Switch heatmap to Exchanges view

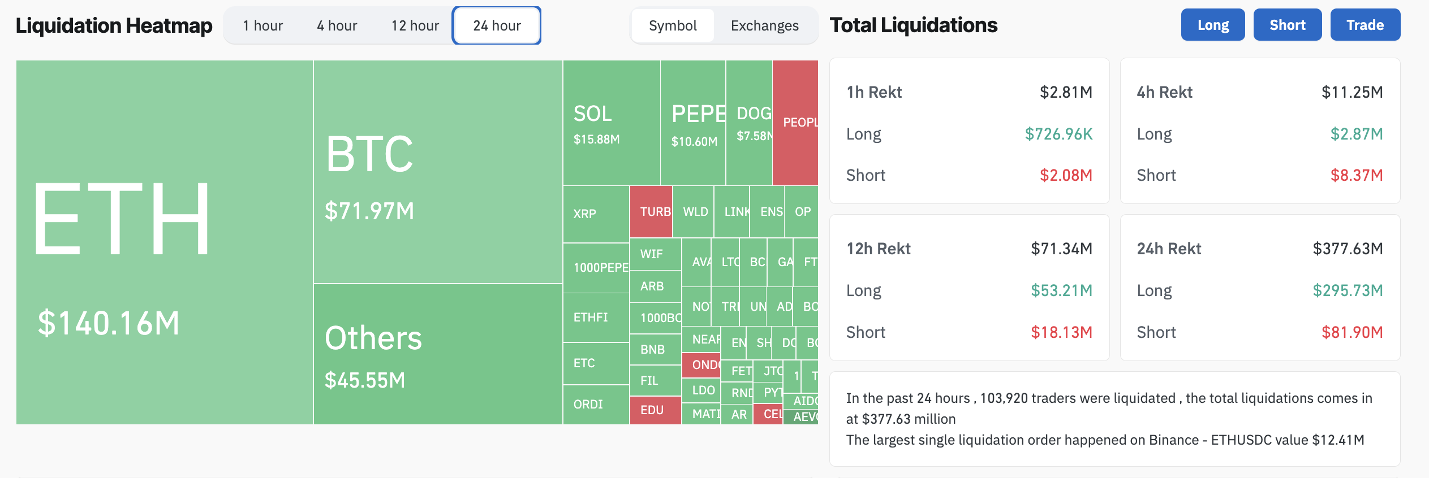(x=764, y=25)
